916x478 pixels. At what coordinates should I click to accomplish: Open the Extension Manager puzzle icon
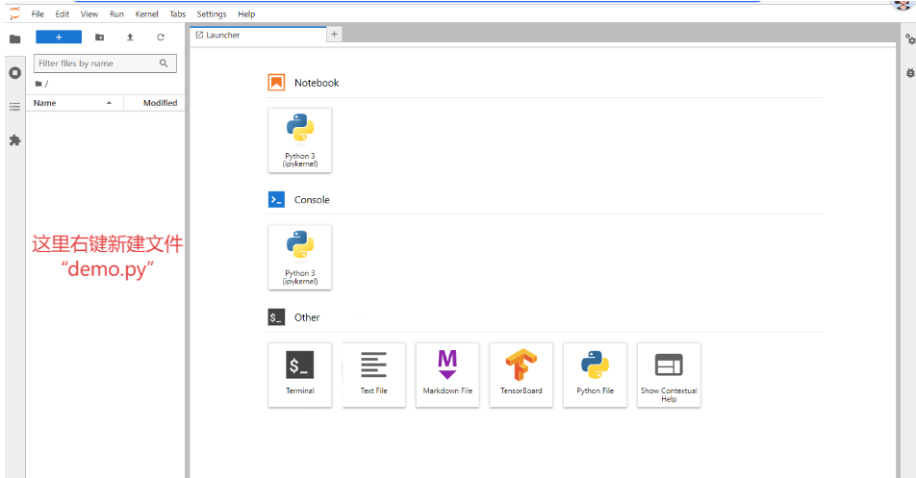14,140
